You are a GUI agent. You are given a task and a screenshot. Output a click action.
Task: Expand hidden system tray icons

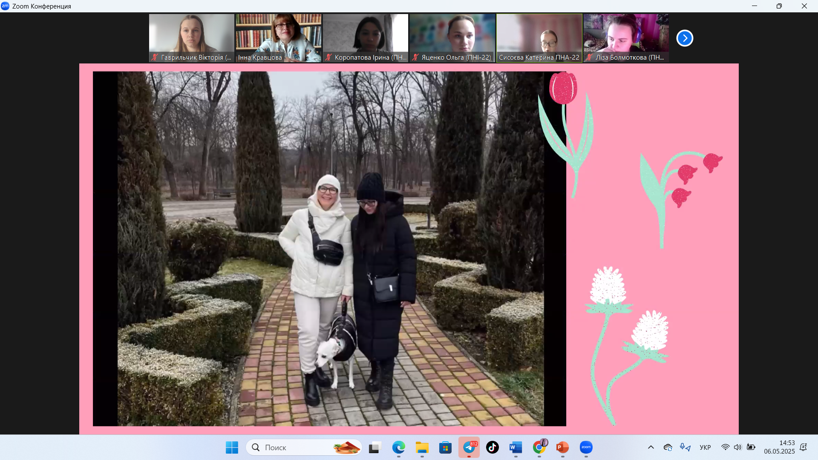[x=651, y=447]
